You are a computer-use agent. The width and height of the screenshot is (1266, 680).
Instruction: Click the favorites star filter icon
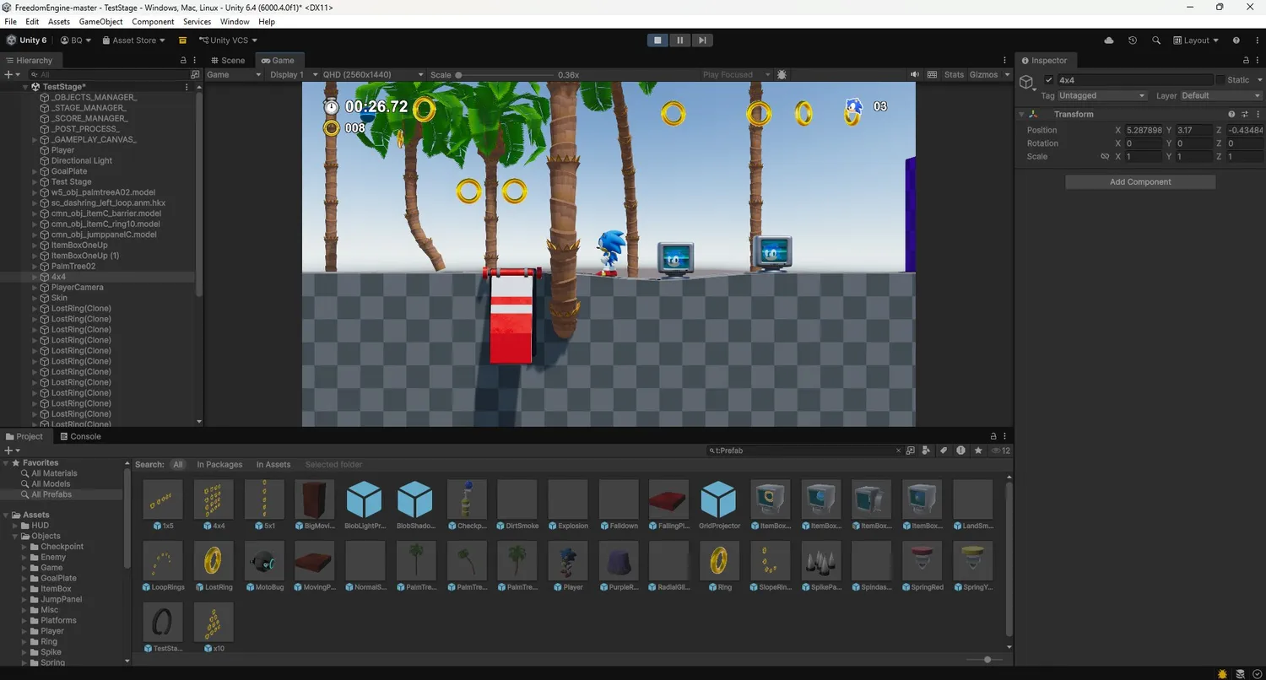(978, 451)
